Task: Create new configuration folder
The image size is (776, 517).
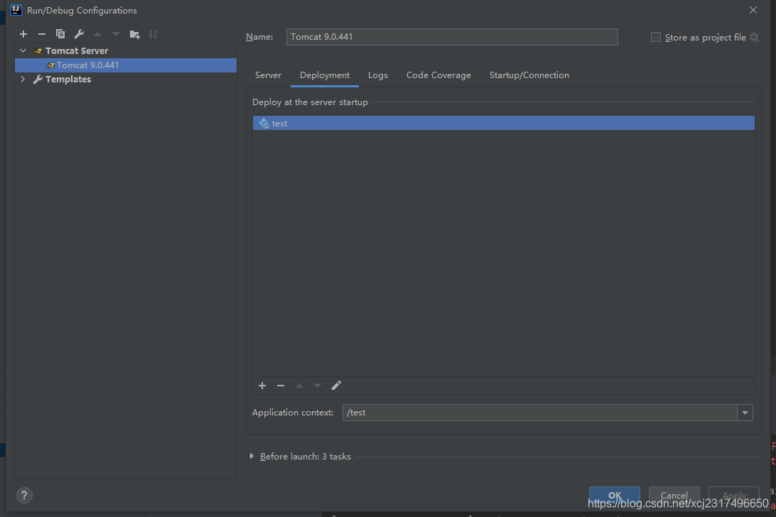Action: pyautogui.click(x=134, y=34)
